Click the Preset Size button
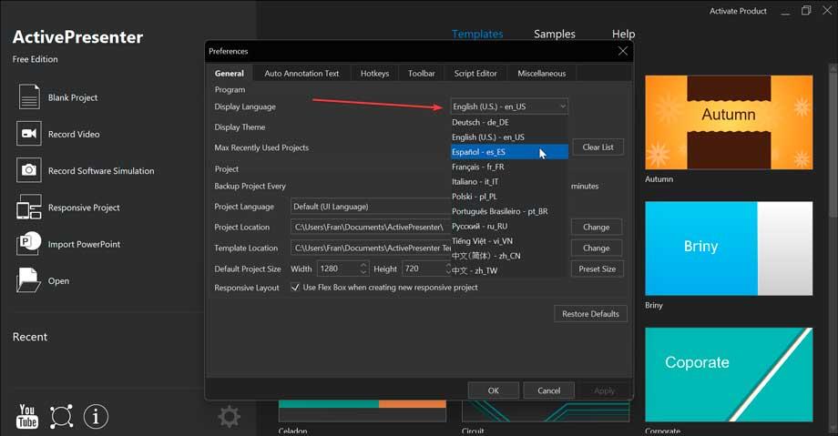Image resolution: width=838 pixels, height=436 pixels. point(597,269)
